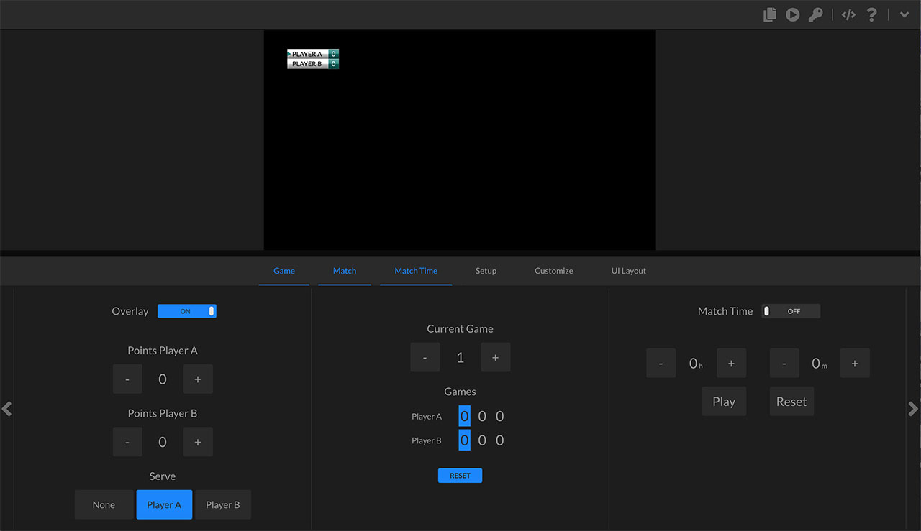921x531 pixels.
Task: Open the Customize tab
Action: 553,271
